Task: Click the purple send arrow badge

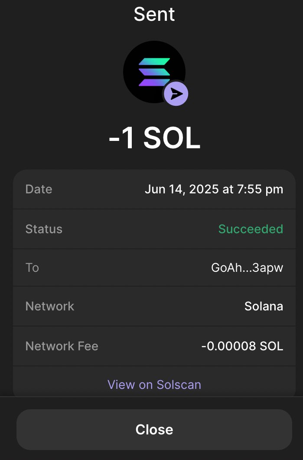Action: (176, 94)
